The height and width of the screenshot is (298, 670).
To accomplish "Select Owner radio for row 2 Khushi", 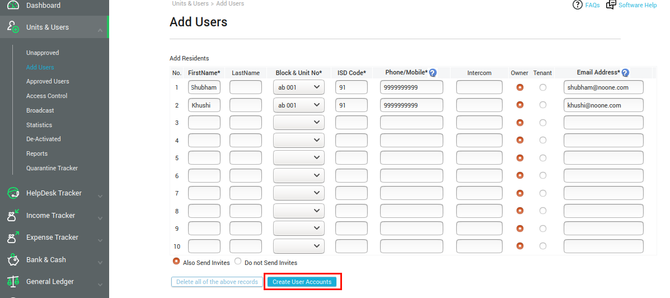I will (x=519, y=105).
